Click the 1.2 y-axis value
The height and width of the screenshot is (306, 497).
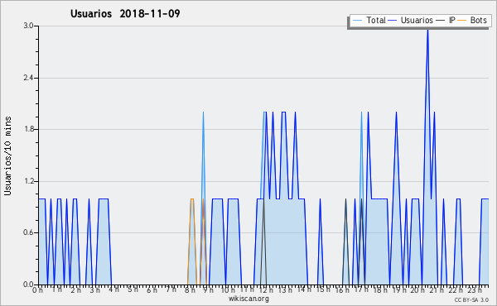point(28,181)
